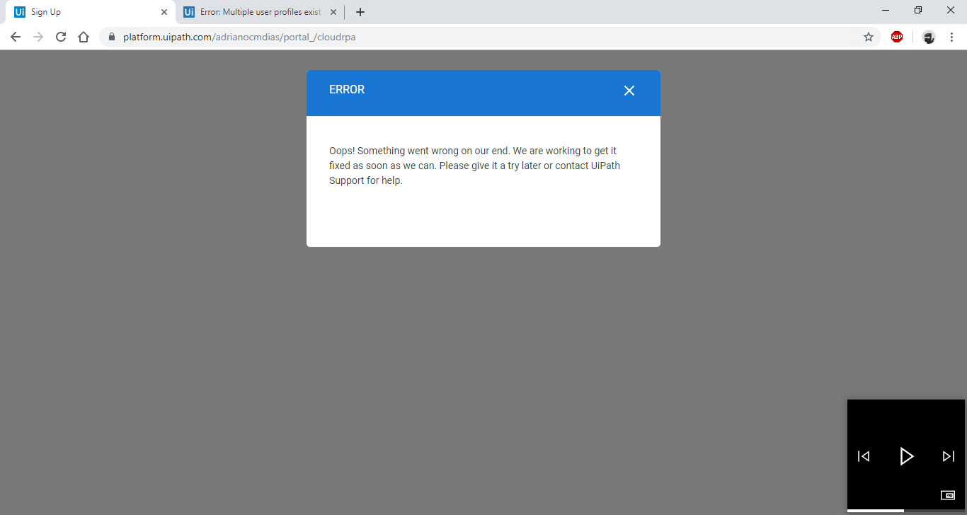The width and height of the screenshot is (967, 515).
Task: Open the browser profile avatar
Action: tap(928, 37)
